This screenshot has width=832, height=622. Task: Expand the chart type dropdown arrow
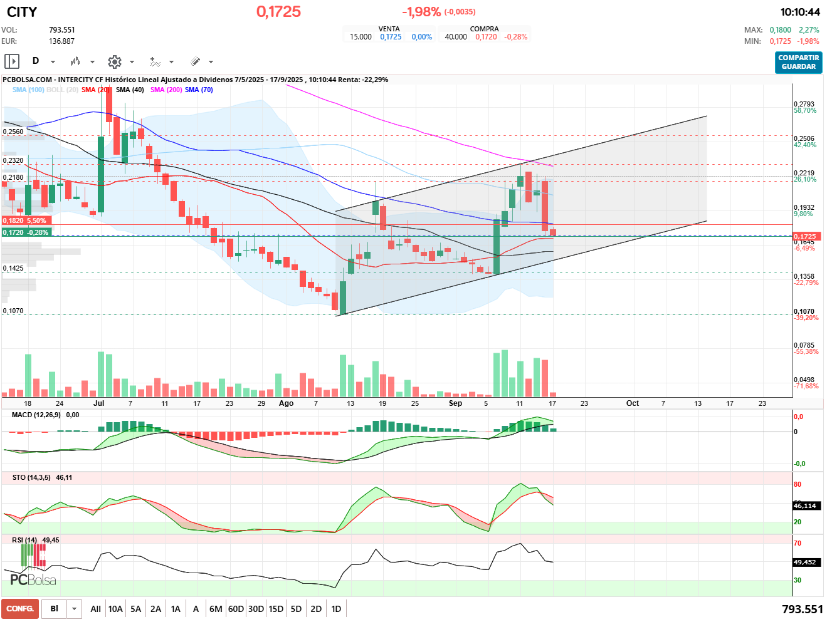pyautogui.click(x=92, y=62)
